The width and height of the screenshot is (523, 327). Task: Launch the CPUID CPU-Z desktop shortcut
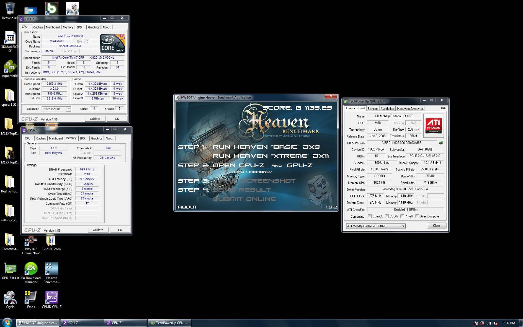point(52,300)
